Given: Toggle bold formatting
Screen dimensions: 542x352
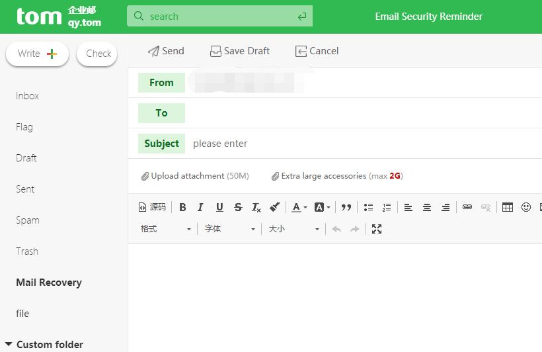Looking at the screenshot, I should pos(182,207).
